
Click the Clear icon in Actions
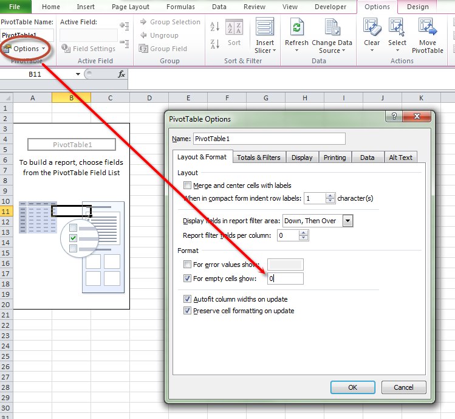[372, 27]
